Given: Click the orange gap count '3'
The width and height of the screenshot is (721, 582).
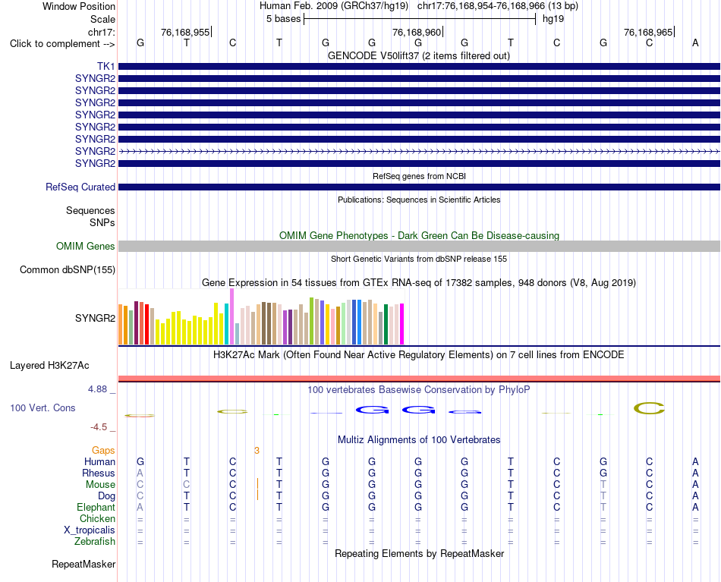Looking at the screenshot, I should tap(257, 451).
